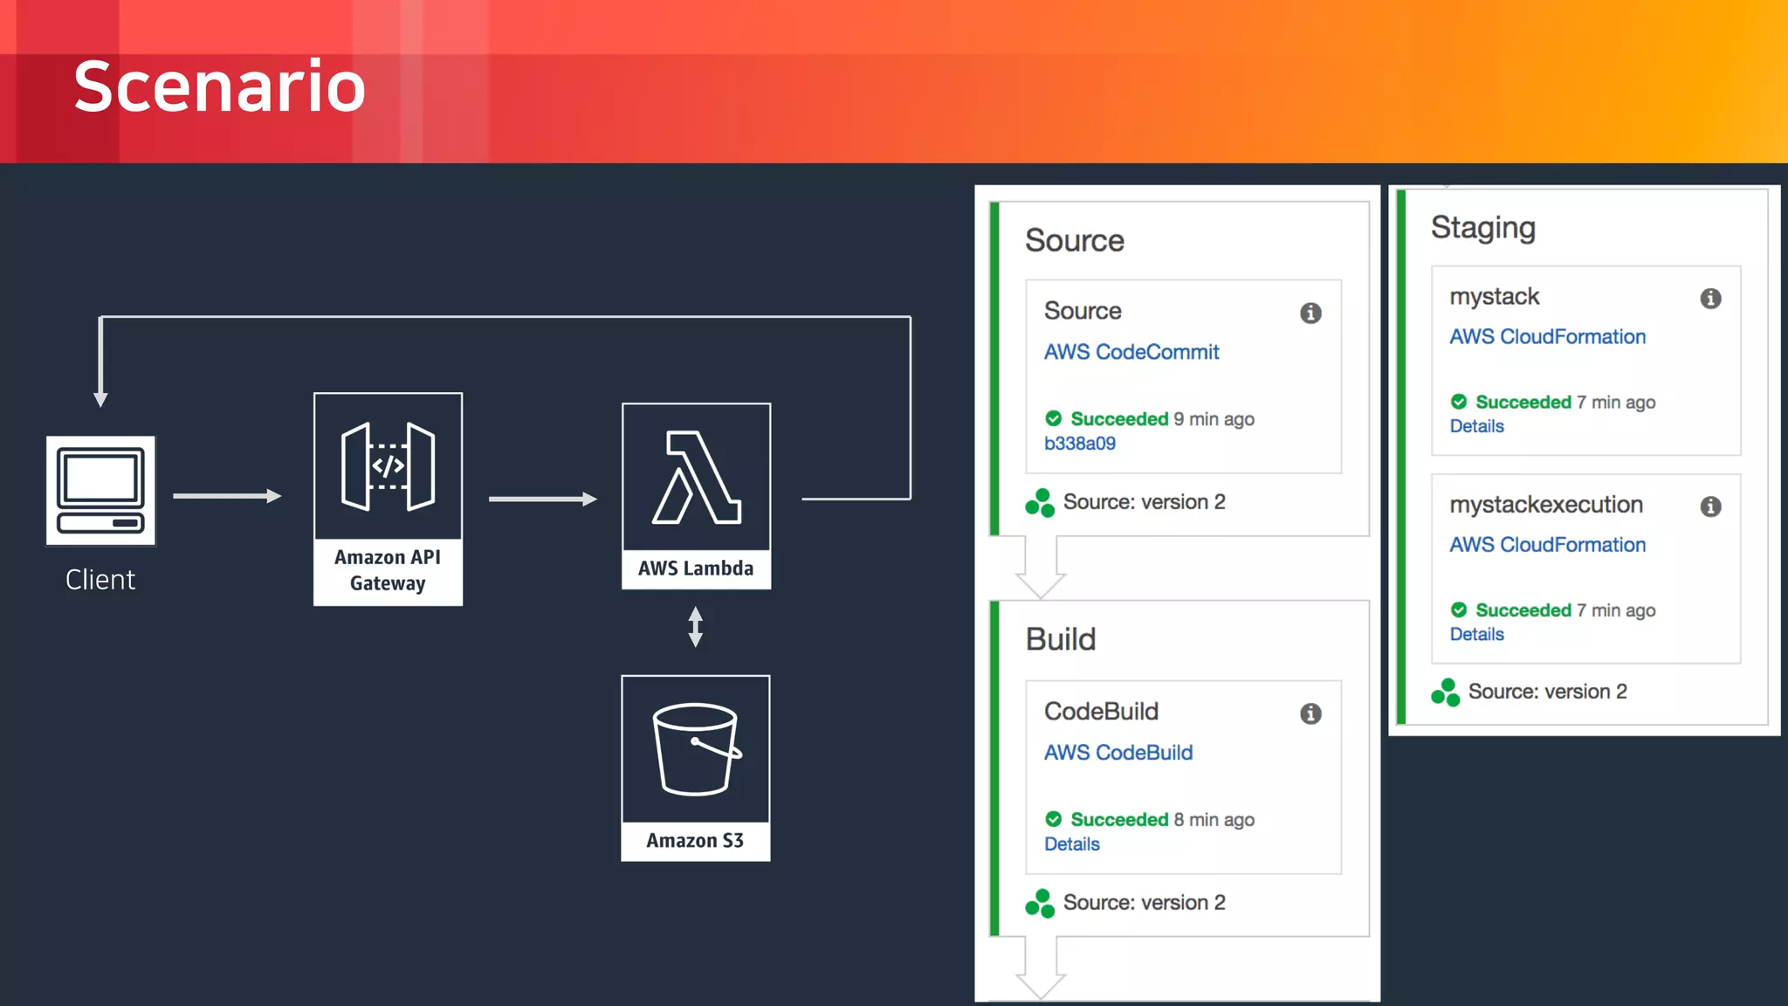Click the Amazon API Gateway icon
Viewport: 1788px width, 1006px height.
(x=388, y=466)
